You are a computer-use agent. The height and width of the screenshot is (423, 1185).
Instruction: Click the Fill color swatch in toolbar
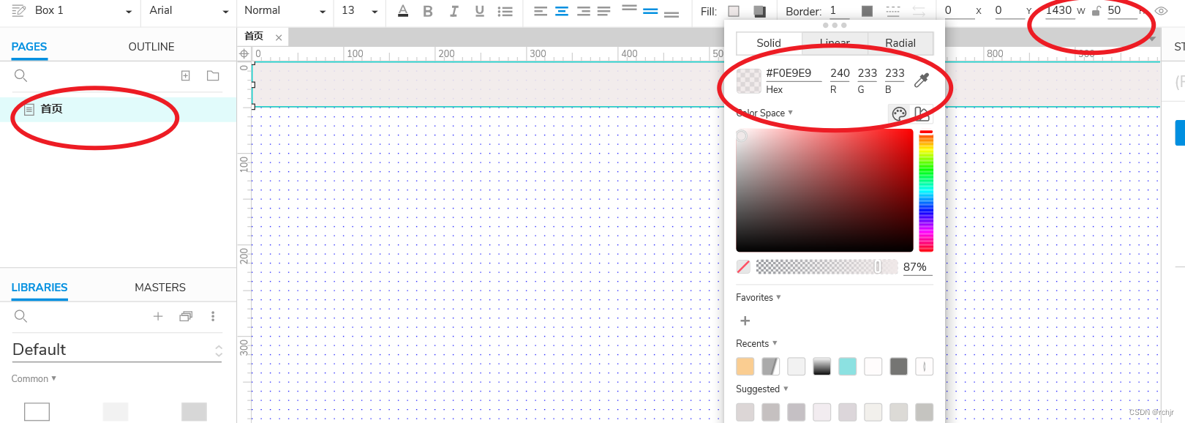[734, 11]
